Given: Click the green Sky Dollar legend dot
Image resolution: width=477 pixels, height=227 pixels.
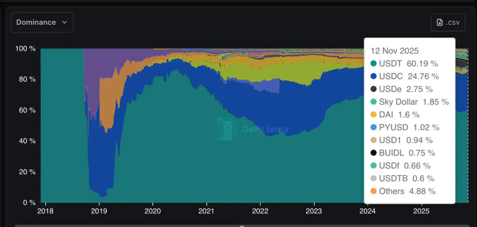Looking at the screenshot, I should (x=374, y=102).
